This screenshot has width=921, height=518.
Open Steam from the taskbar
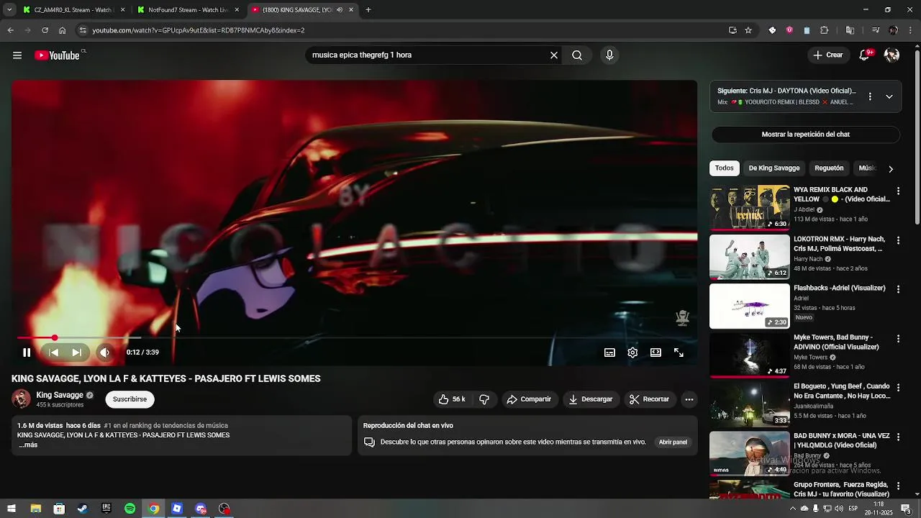[83, 509]
